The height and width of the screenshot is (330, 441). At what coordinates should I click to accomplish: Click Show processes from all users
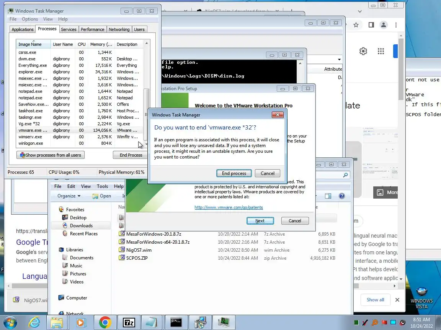[x=51, y=155]
